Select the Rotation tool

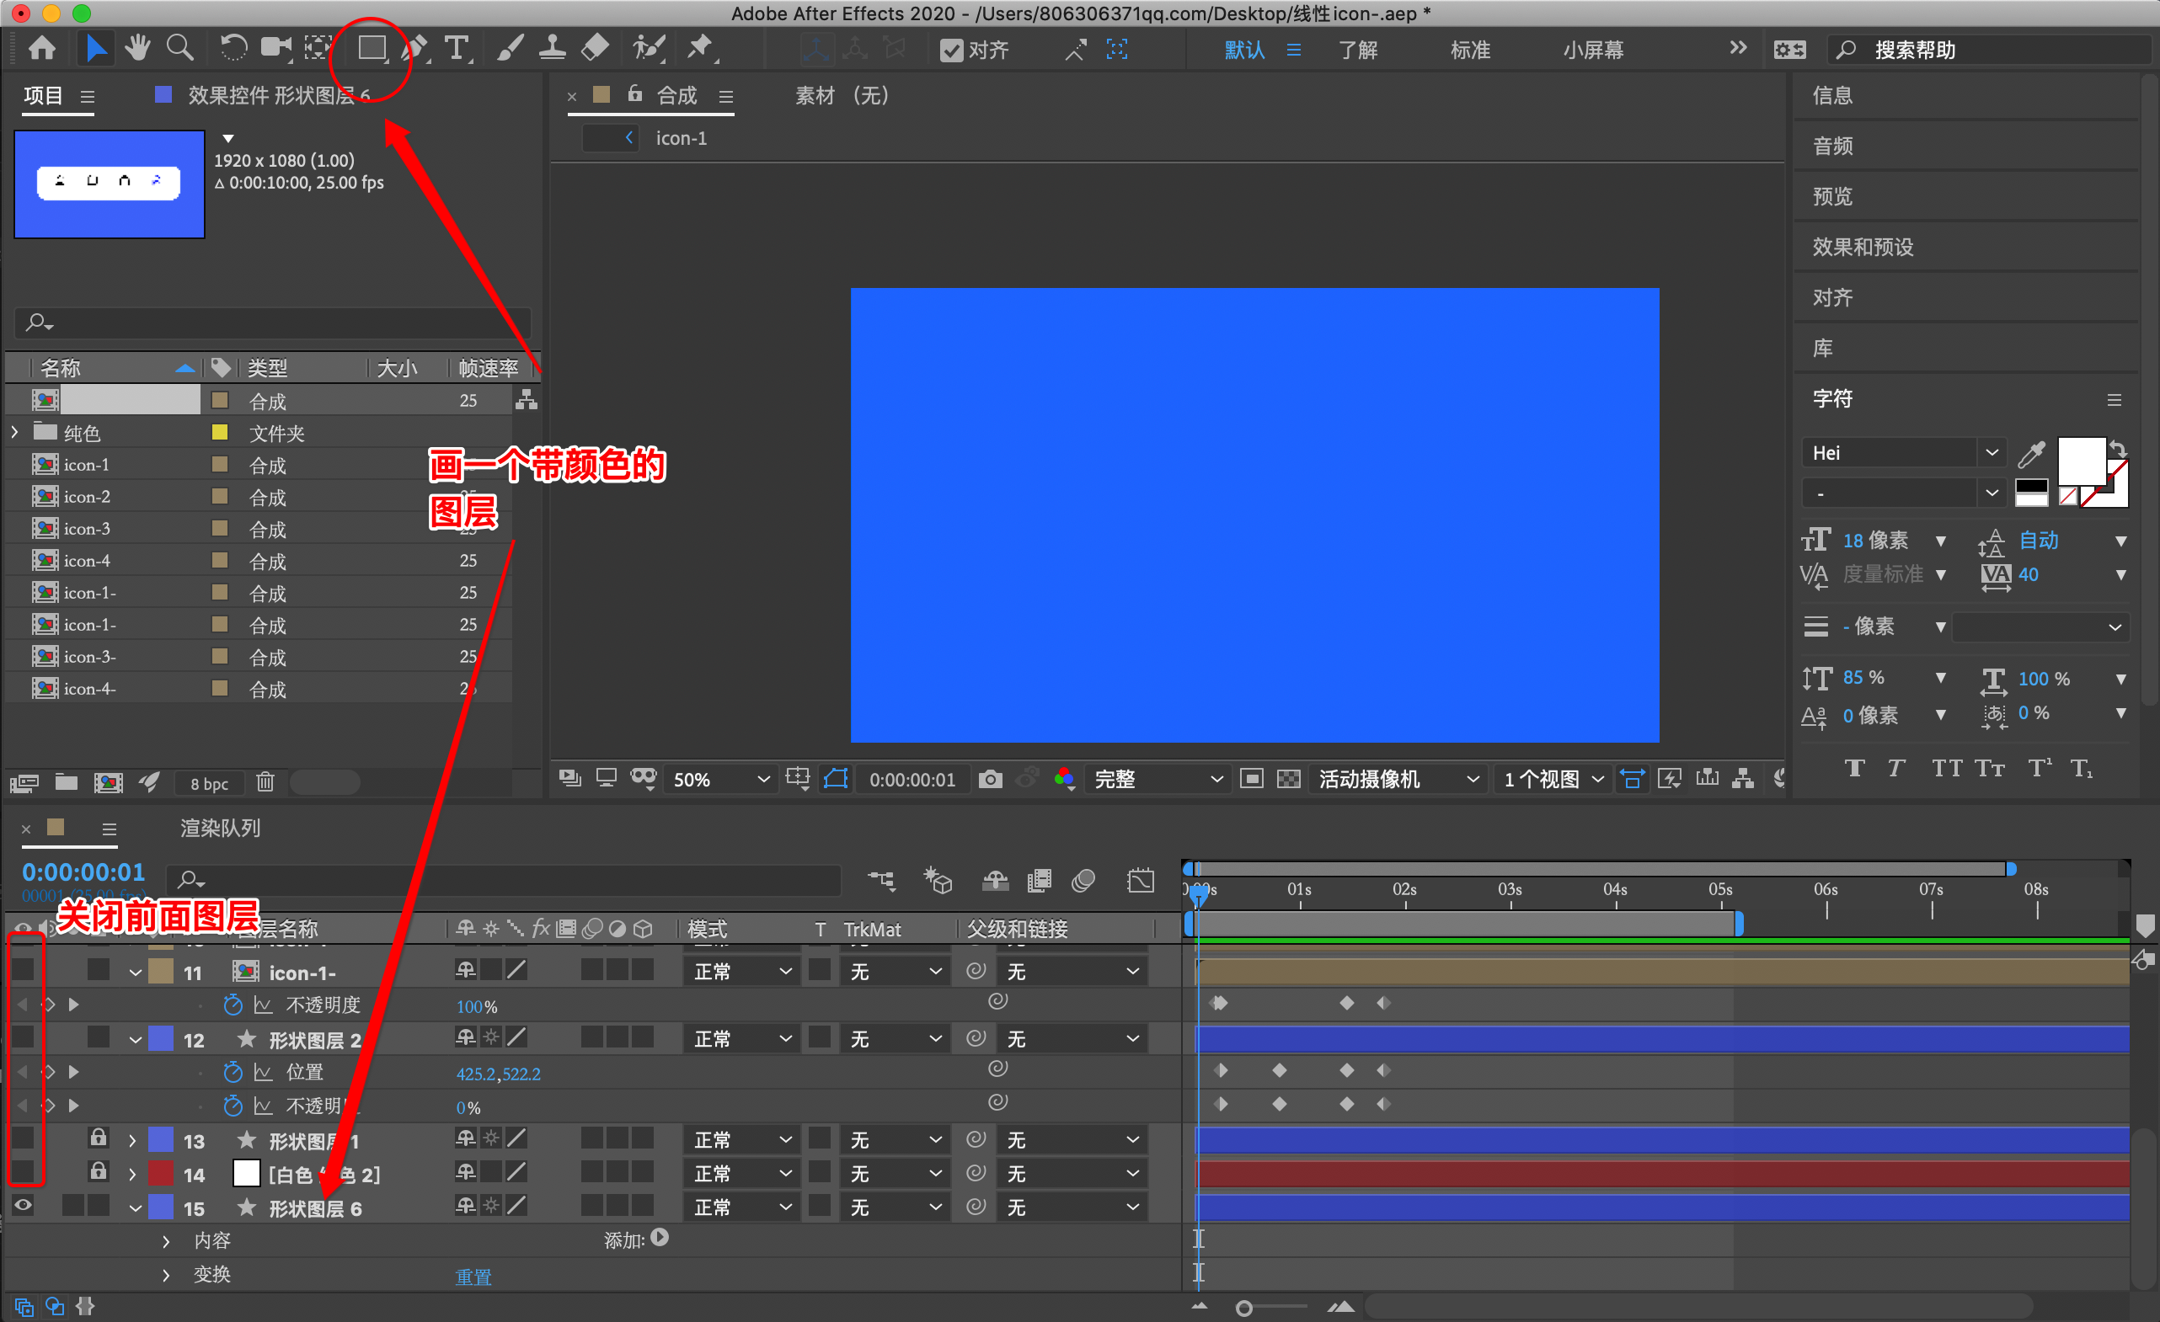tap(233, 48)
